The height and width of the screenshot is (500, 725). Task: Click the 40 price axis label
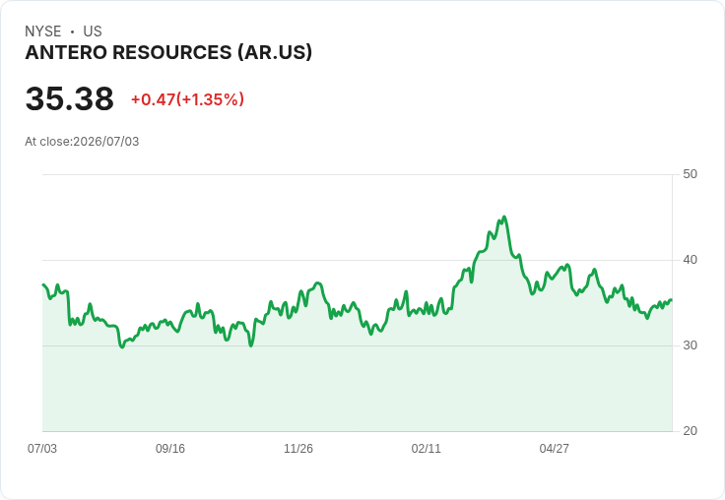[x=690, y=260]
